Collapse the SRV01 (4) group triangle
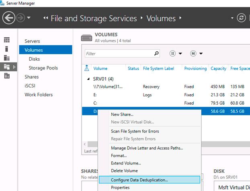The image size is (250, 191). 88,79
